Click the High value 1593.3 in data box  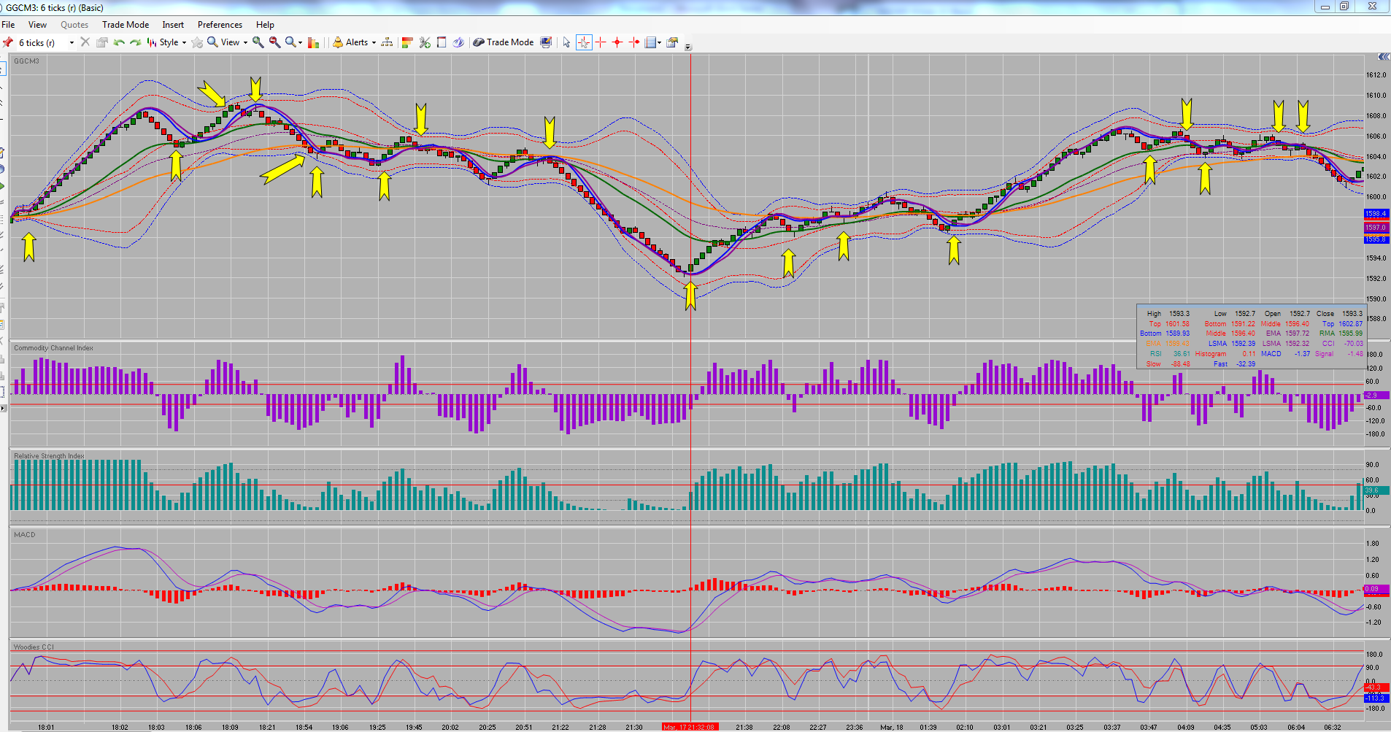1179,314
